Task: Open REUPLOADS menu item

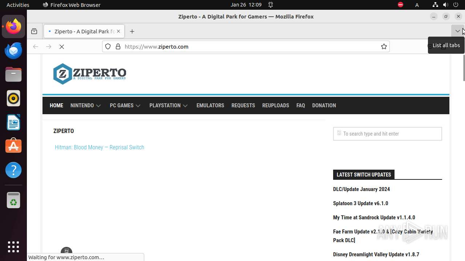Action: tap(276, 105)
